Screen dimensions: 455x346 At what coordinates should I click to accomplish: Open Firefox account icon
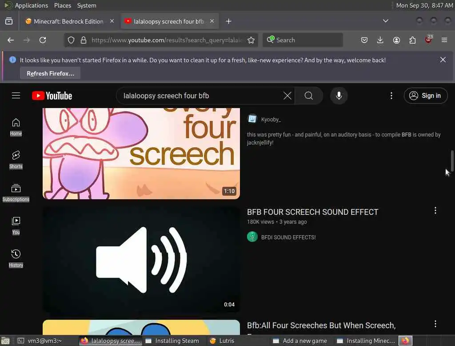396,40
